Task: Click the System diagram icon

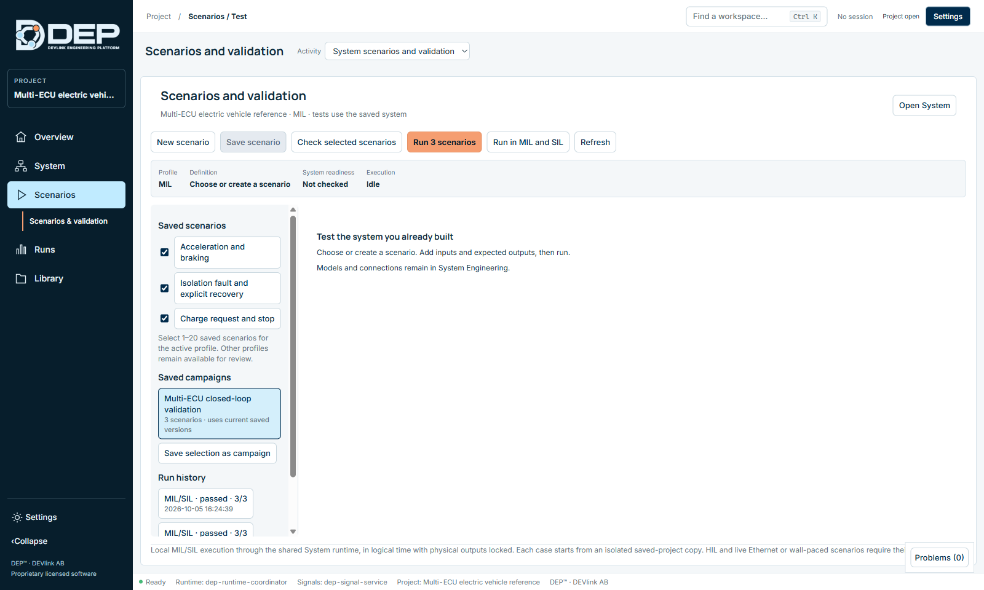Action: (x=21, y=166)
